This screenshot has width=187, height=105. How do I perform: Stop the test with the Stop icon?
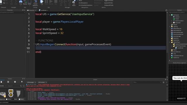click(56, 2)
